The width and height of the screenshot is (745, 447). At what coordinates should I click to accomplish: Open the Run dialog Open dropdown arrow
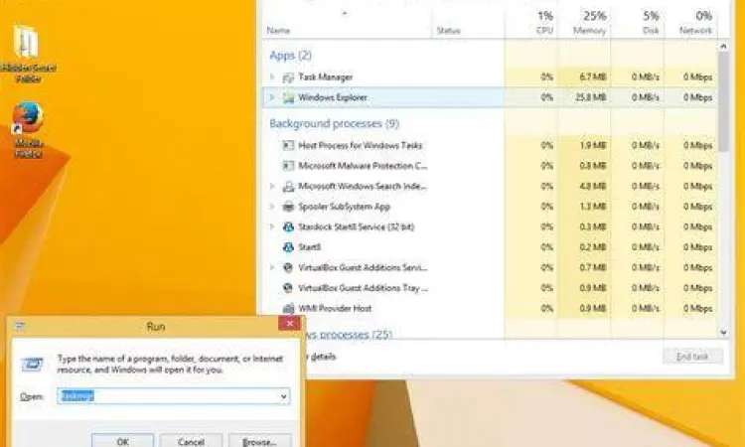pos(284,396)
